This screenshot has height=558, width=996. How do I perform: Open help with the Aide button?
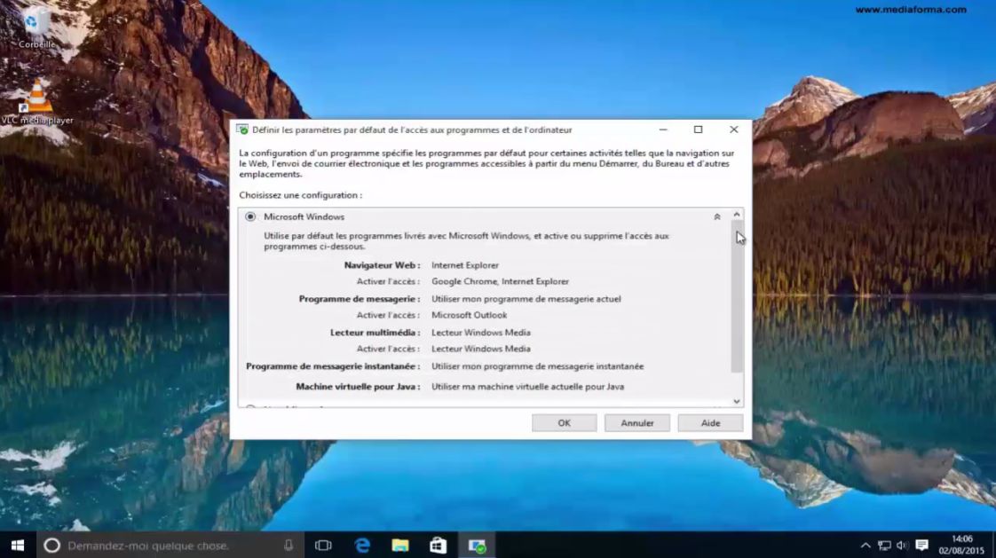pos(710,423)
